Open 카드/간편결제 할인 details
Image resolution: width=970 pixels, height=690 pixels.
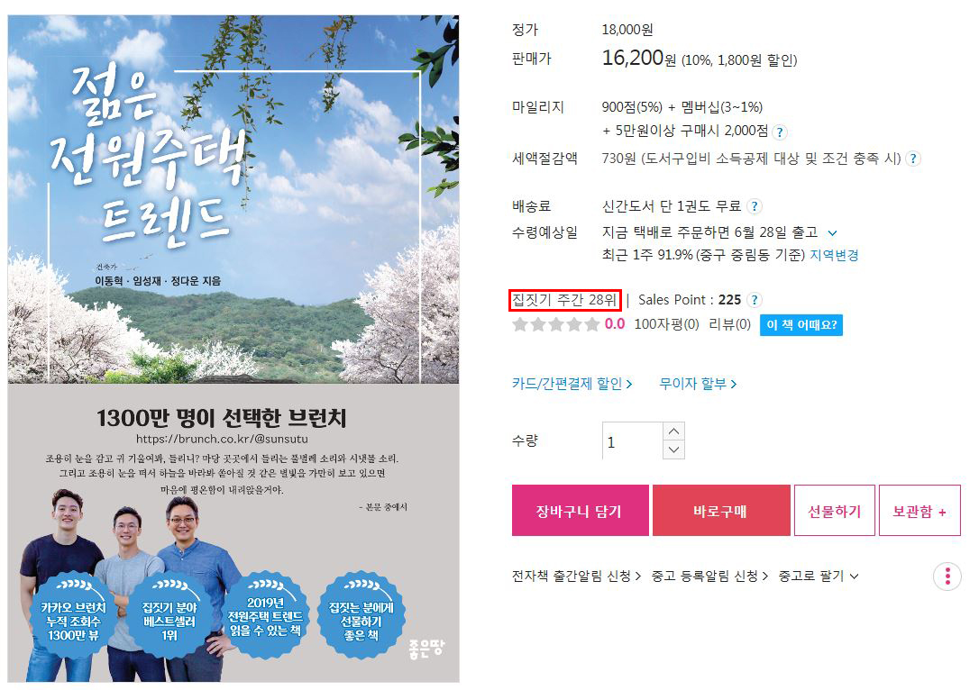point(572,384)
